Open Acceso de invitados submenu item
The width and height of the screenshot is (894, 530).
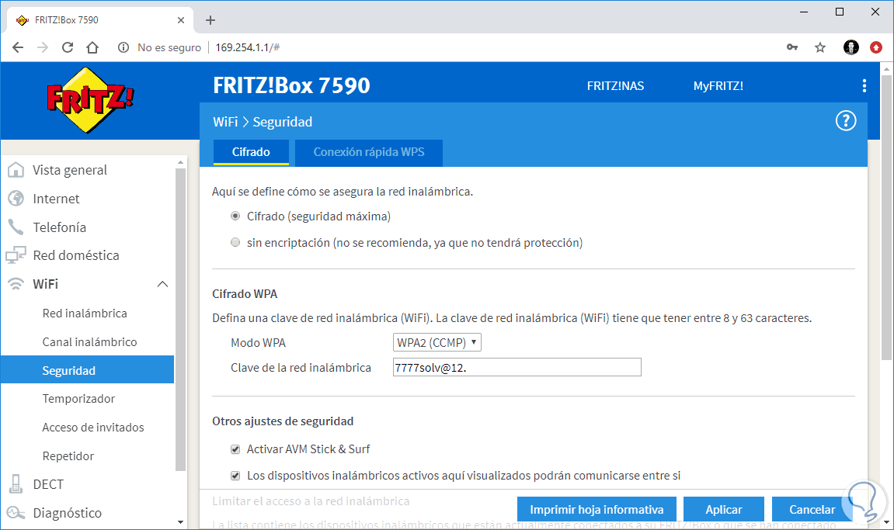tap(93, 427)
